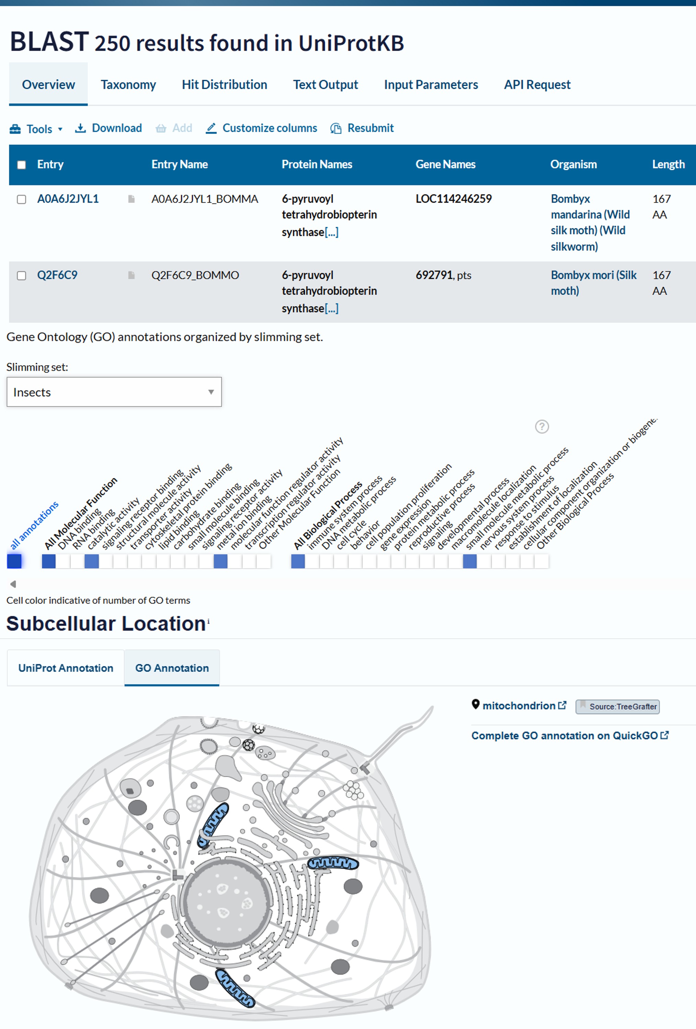
Task: Follow the Bombyx mandarina organism link
Action: [x=590, y=223]
